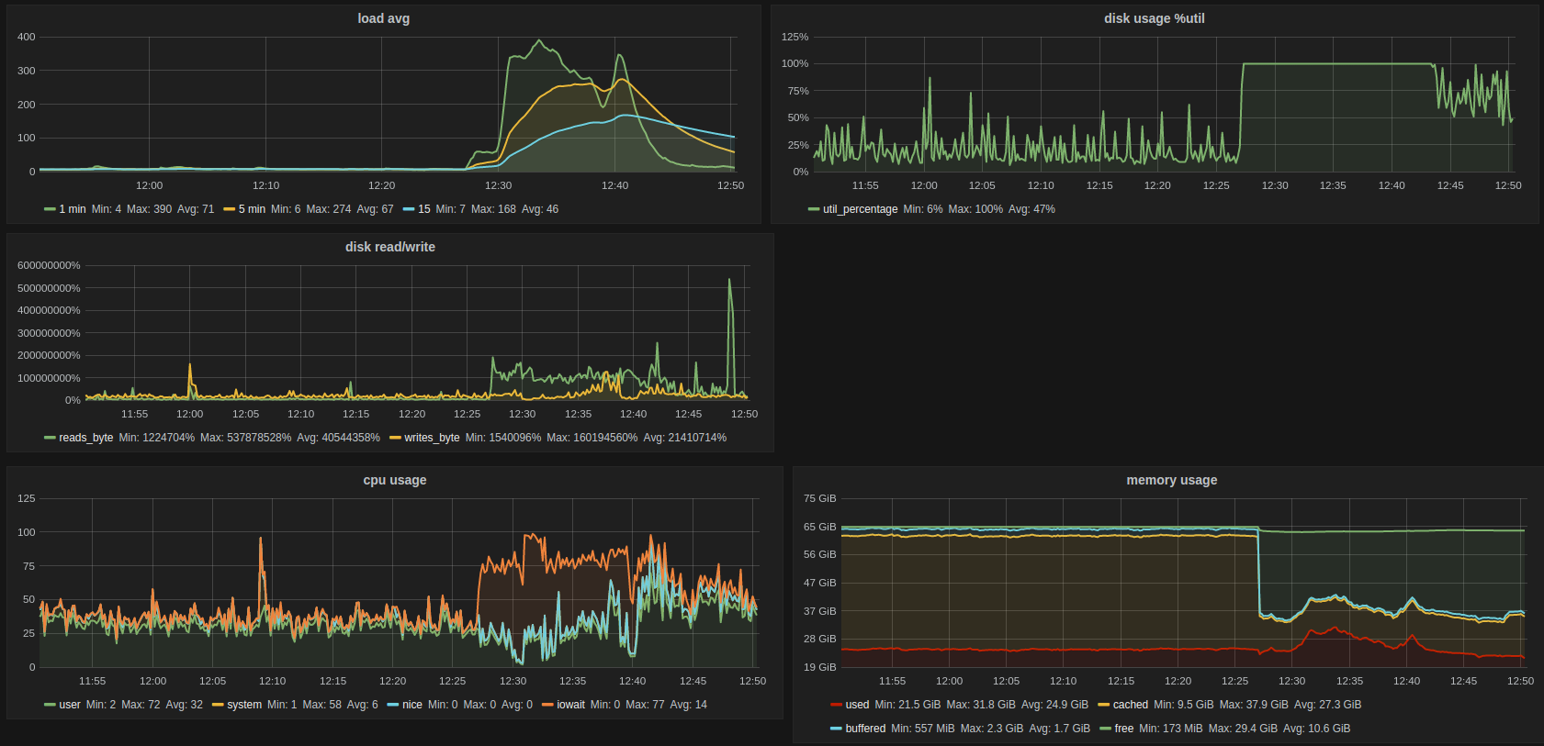Click the load peak in load avg graph

tap(539, 40)
